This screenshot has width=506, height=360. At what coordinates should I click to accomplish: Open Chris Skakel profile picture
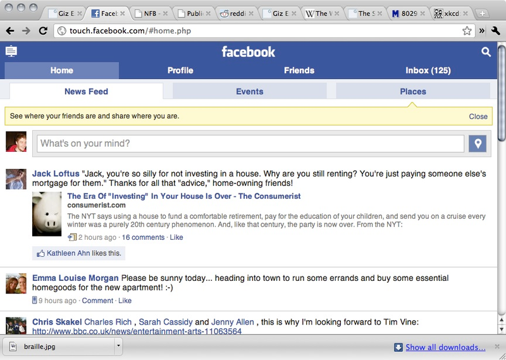(16, 325)
